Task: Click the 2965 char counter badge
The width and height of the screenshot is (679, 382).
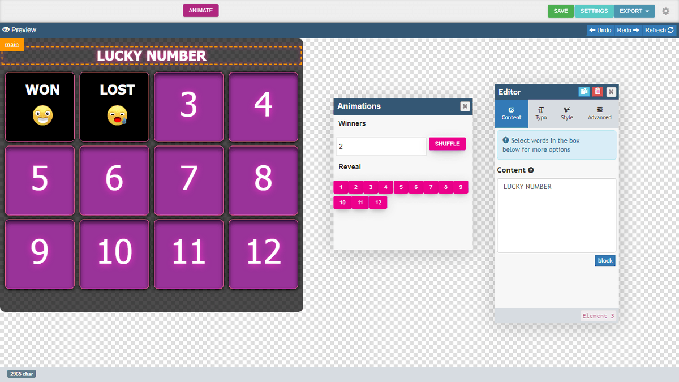Action: (x=22, y=374)
